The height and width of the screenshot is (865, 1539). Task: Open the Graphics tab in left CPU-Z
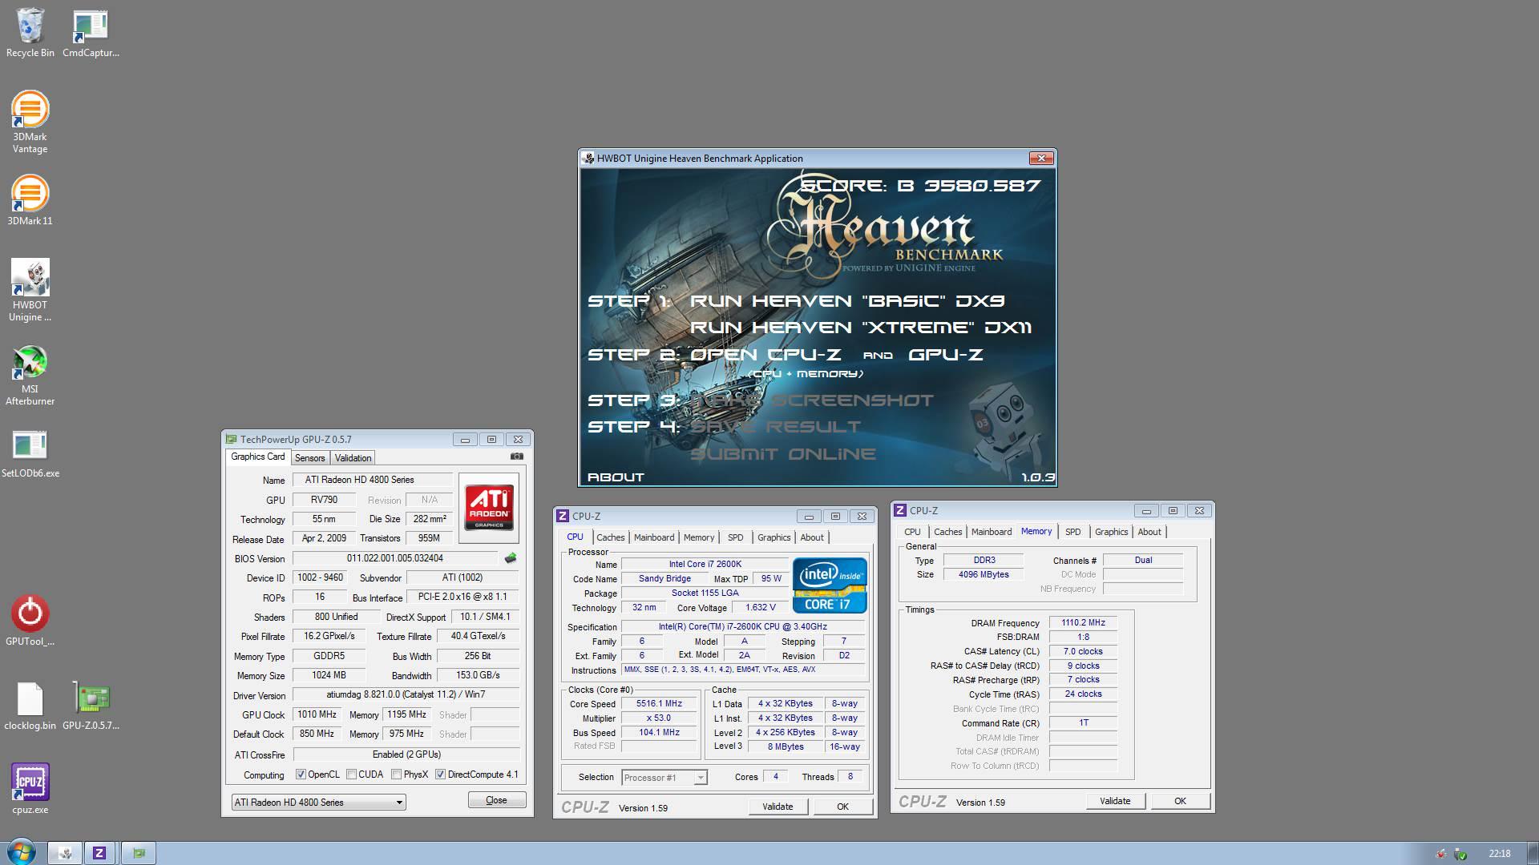click(774, 537)
